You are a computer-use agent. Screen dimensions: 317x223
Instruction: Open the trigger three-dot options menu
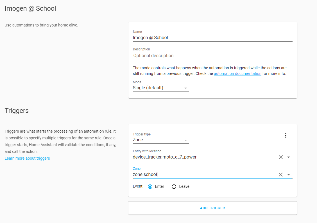[x=286, y=135]
